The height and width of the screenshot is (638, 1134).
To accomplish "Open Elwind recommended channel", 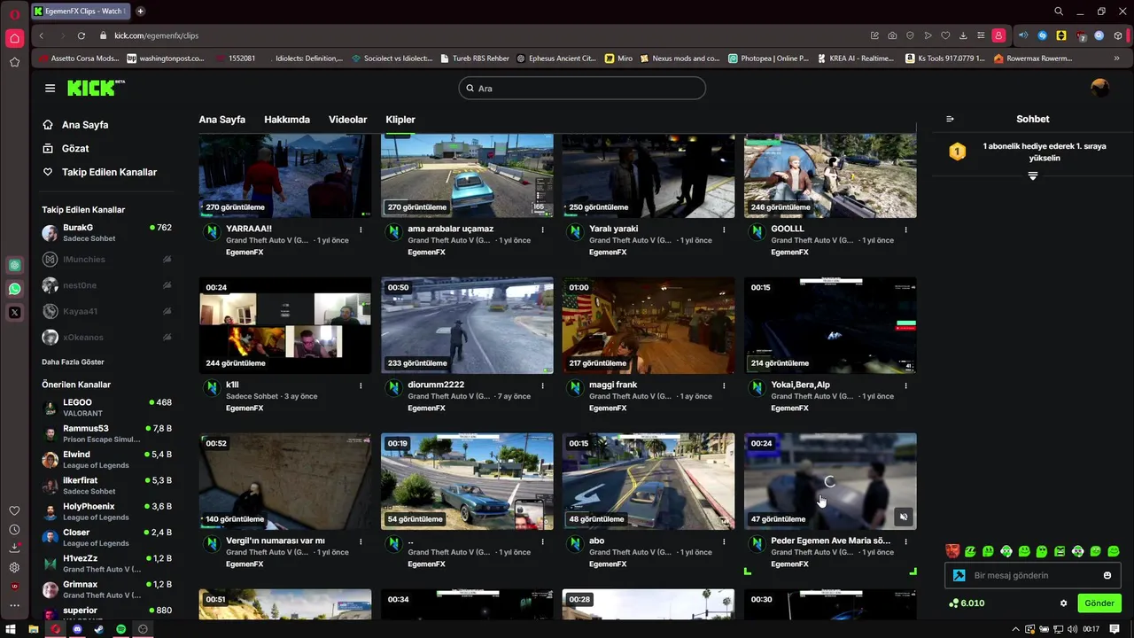I will (106, 459).
